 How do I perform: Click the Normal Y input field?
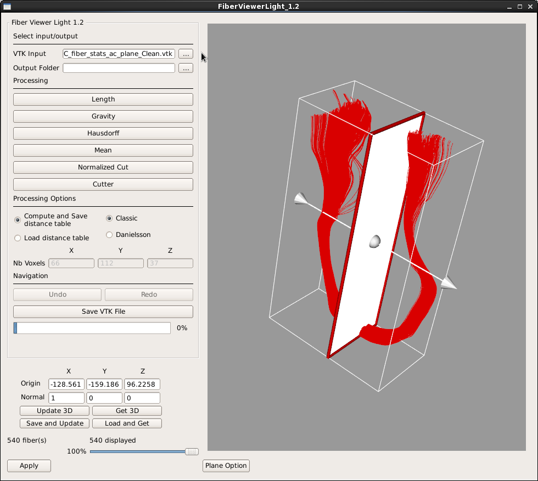click(104, 398)
